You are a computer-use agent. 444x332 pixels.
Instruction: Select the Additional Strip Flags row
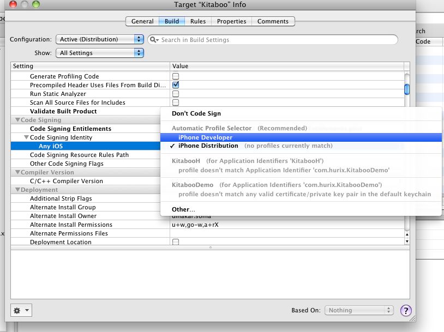point(86,198)
